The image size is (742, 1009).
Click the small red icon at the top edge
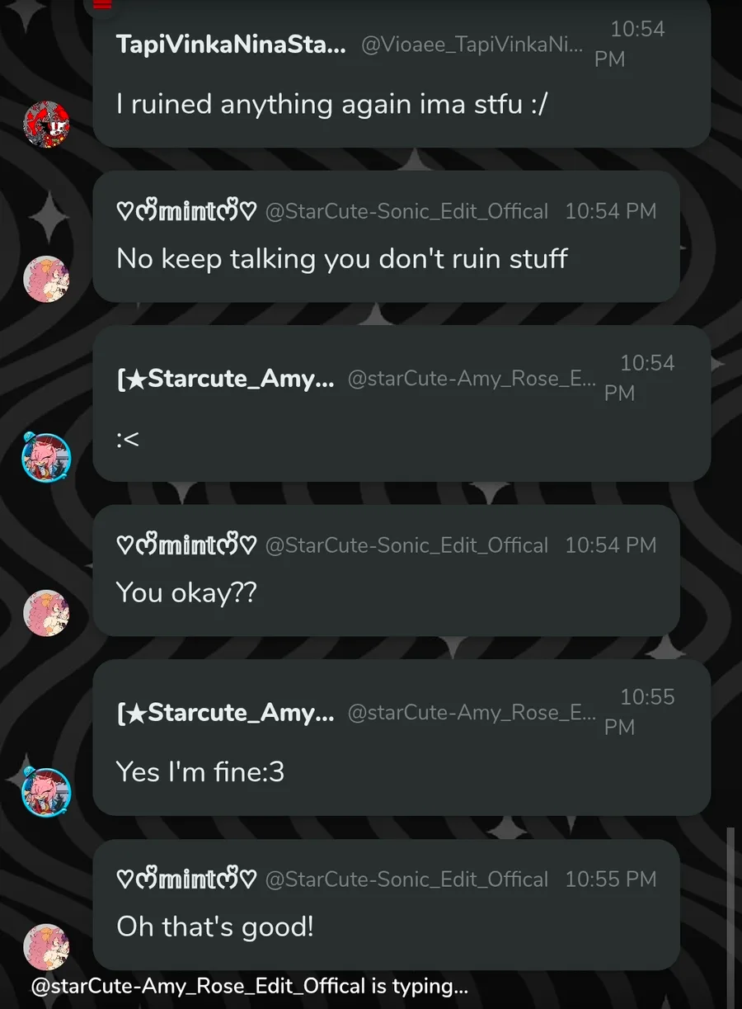point(102,5)
